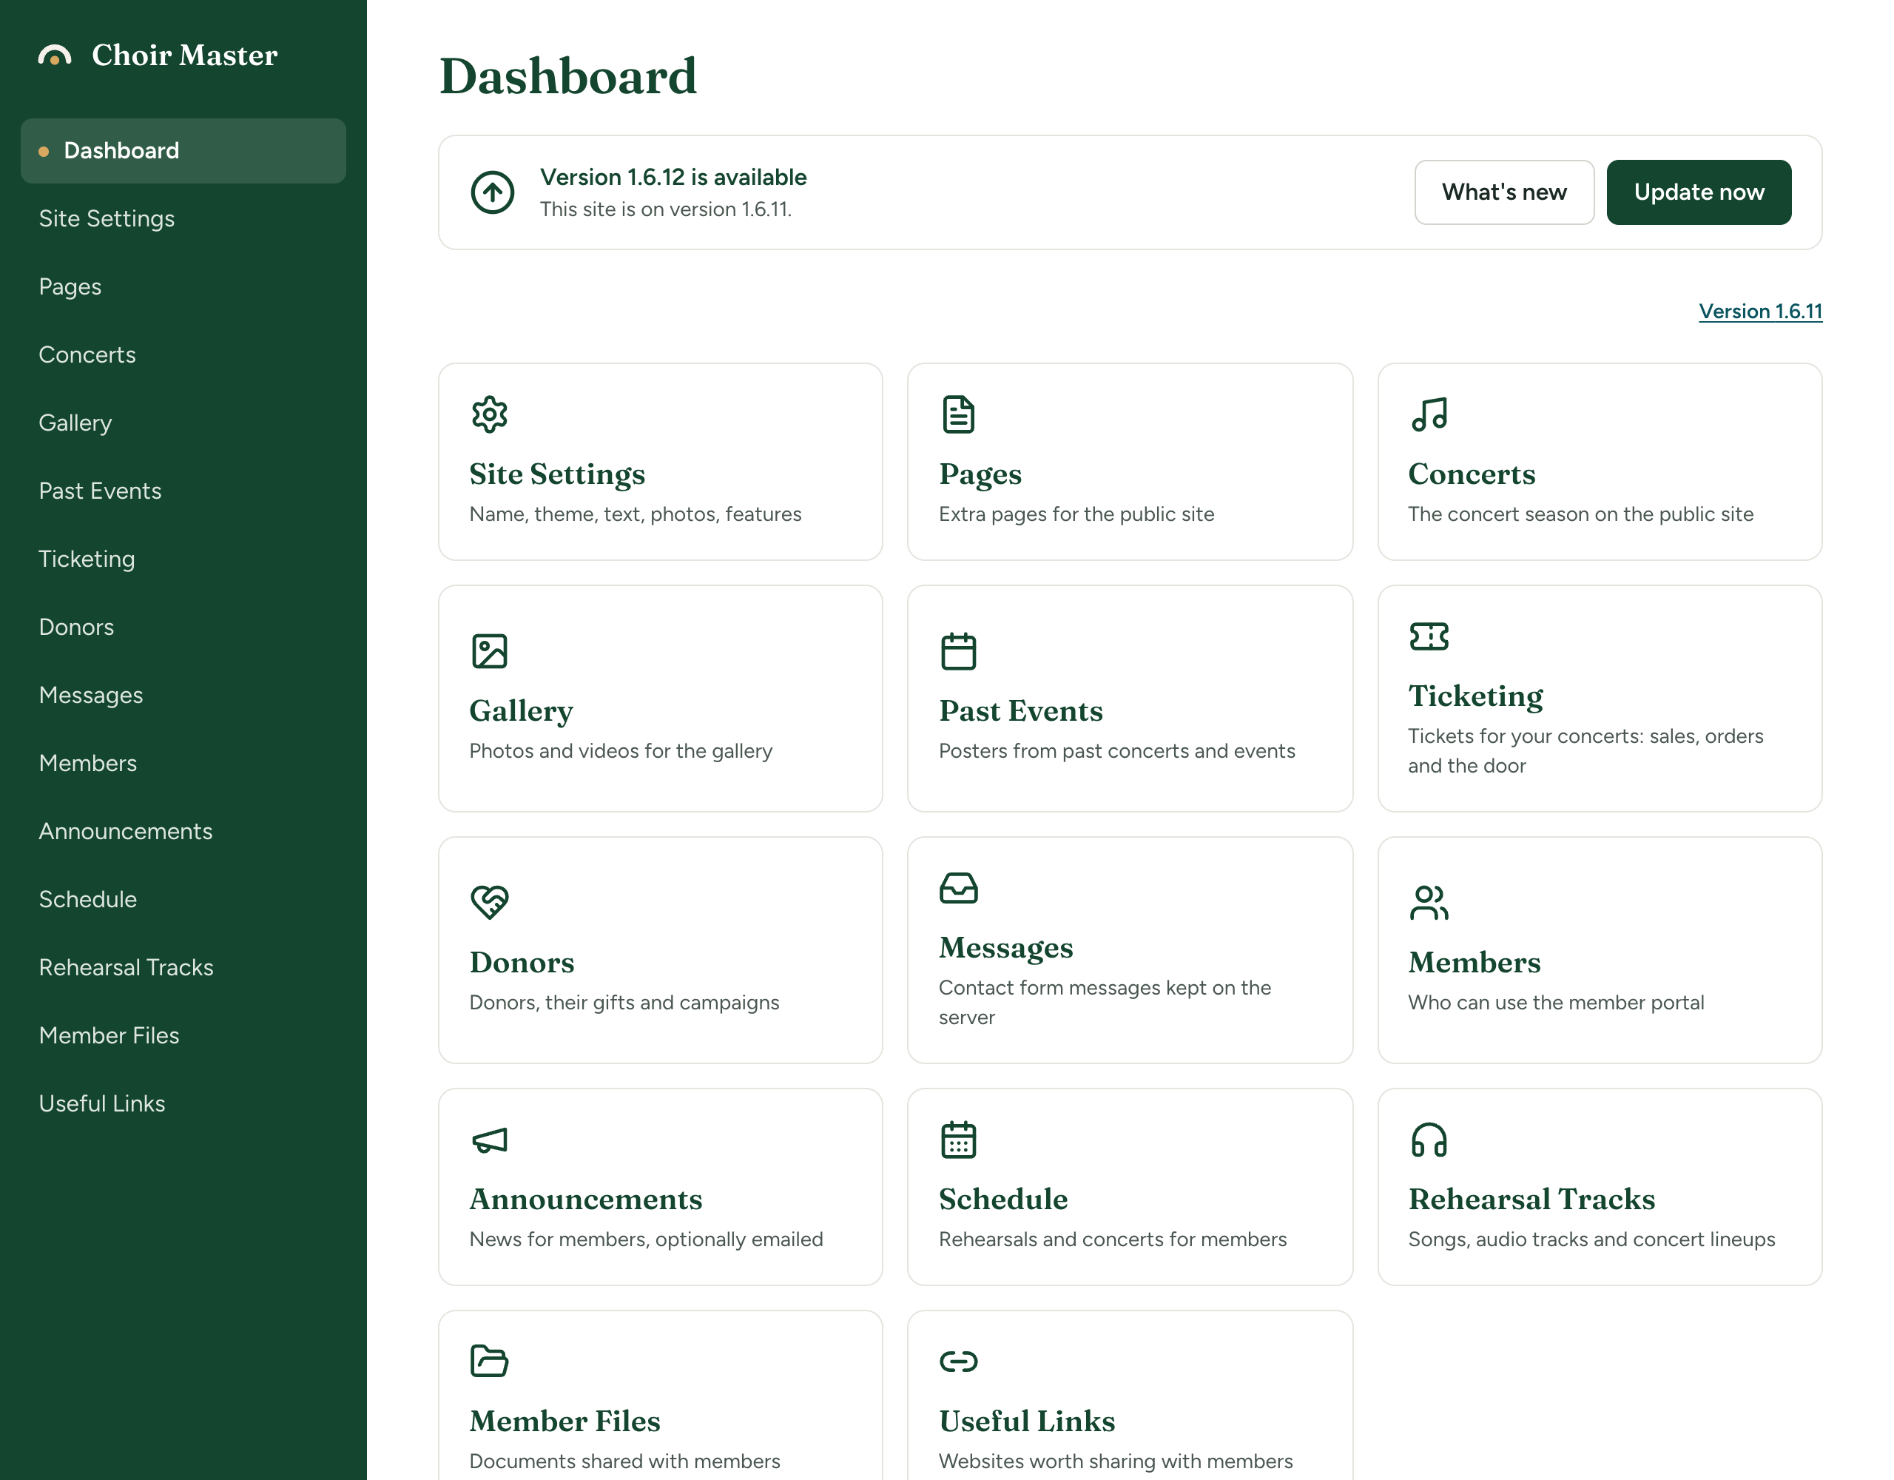Select Member Files in the sidebar

point(183,1036)
